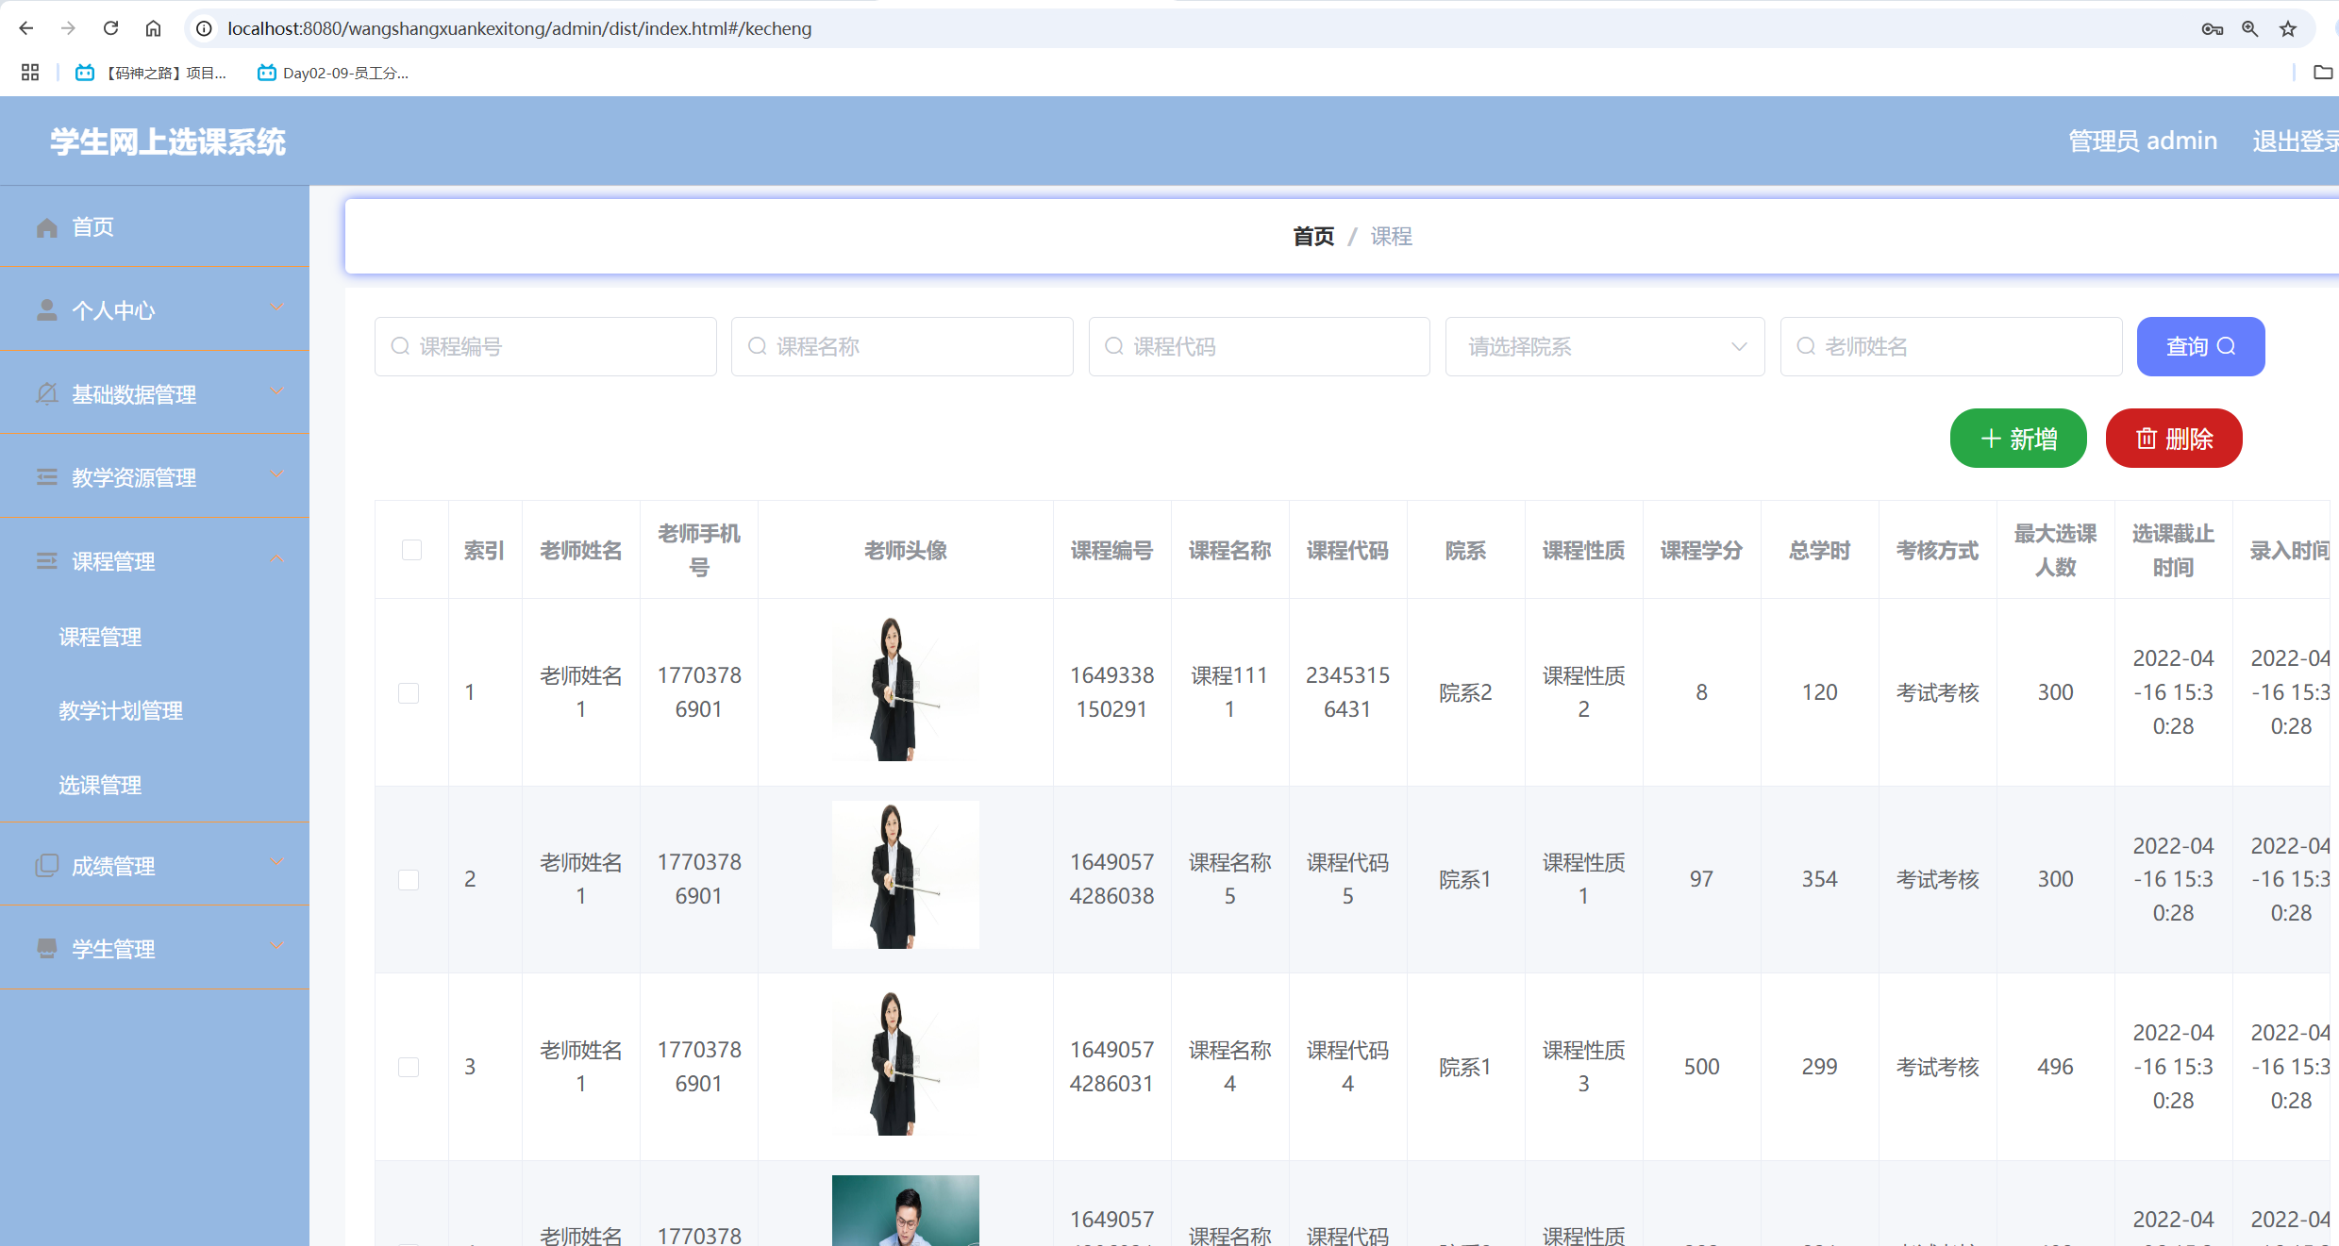
Task: Open 选课管理 submenu item
Action: tap(100, 785)
